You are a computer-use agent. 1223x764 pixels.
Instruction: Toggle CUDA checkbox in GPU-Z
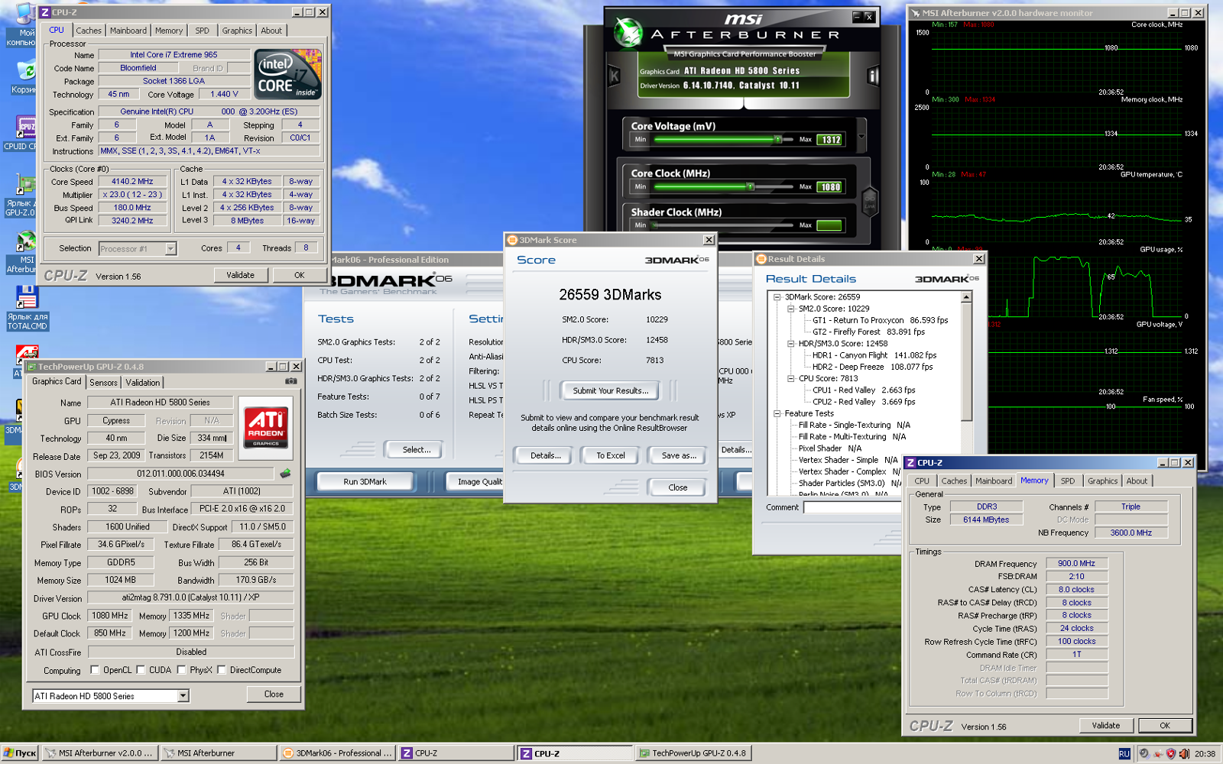(x=141, y=670)
